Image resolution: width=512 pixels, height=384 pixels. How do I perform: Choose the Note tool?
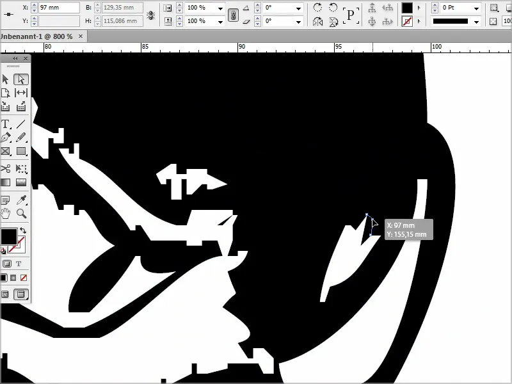[x=6, y=200]
